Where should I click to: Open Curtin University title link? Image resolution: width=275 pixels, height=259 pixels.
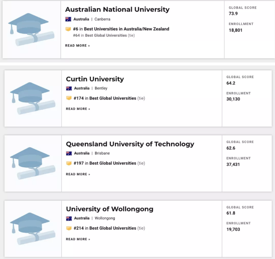coord(95,79)
